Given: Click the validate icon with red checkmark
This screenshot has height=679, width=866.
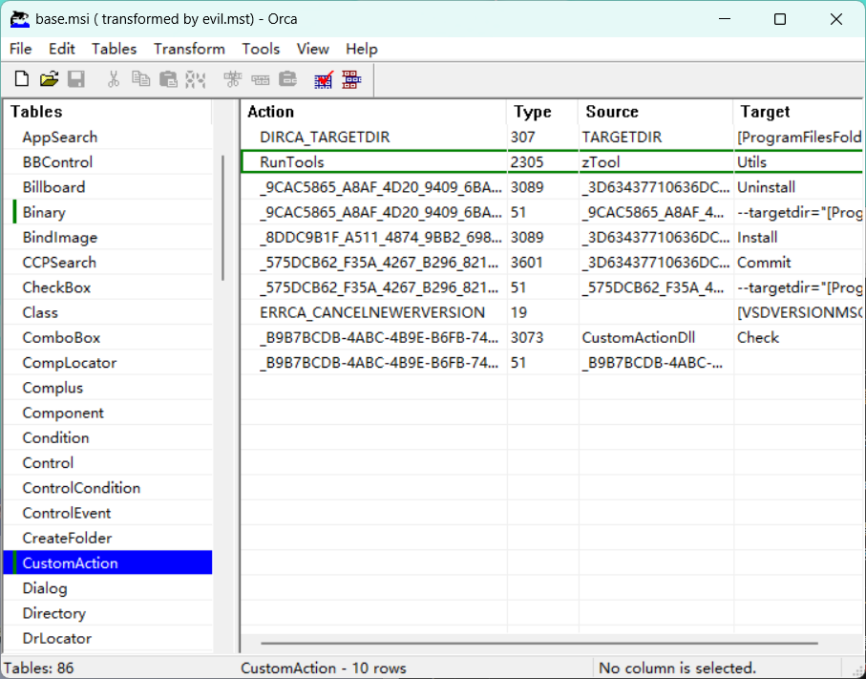Looking at the screenshot, I should pos(324,79).
